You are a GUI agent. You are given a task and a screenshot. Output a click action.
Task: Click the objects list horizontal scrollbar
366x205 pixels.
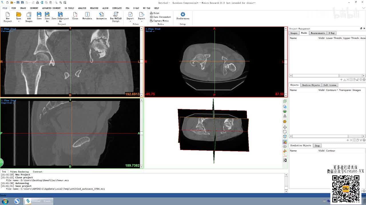point(327,136)
